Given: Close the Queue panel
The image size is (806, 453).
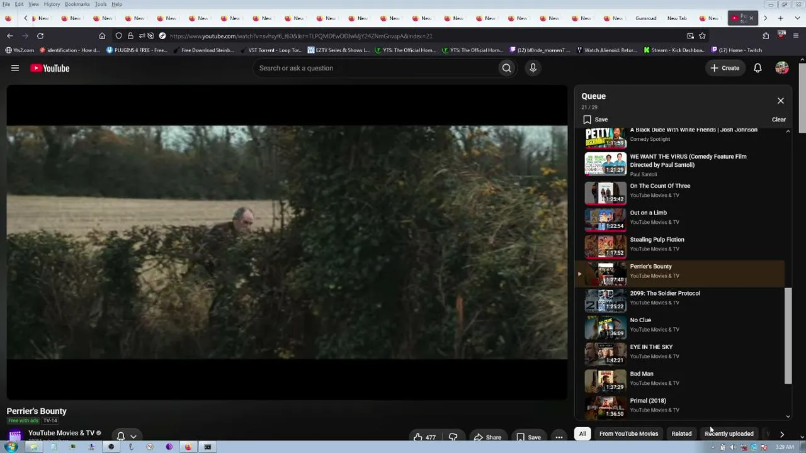Looking at the screenshot, I should click(780, 101).
